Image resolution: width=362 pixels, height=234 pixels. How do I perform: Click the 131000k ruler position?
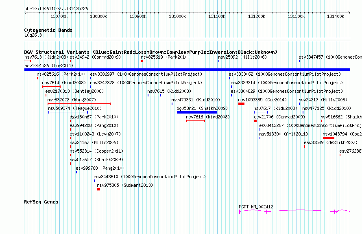point(177,16)
